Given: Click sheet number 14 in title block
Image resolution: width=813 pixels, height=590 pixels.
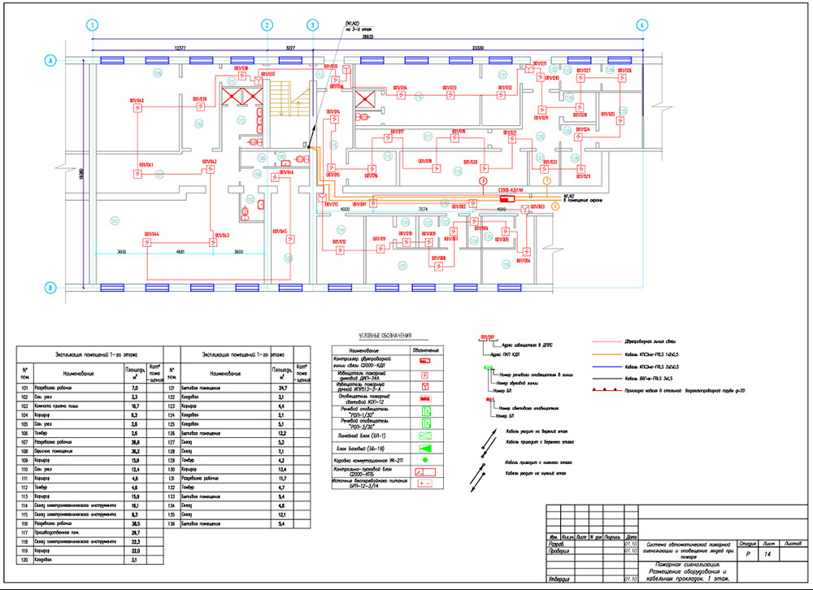Looking at the screenshot, I should [767, 553].
